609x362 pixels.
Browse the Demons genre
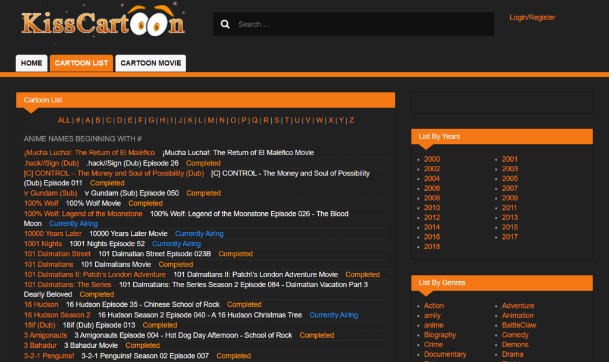(515, 345)
